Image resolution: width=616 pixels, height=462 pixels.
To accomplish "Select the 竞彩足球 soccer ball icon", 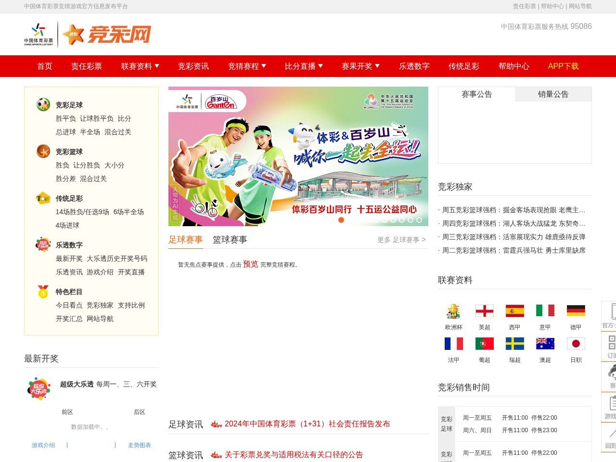I will coord(42,104).
